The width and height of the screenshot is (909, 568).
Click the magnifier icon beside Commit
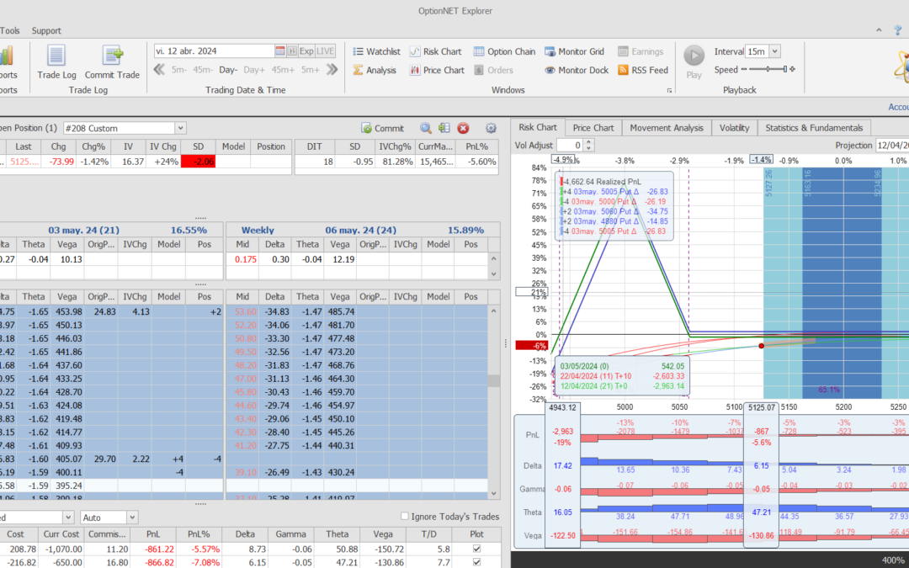click(x=426, y=128)
